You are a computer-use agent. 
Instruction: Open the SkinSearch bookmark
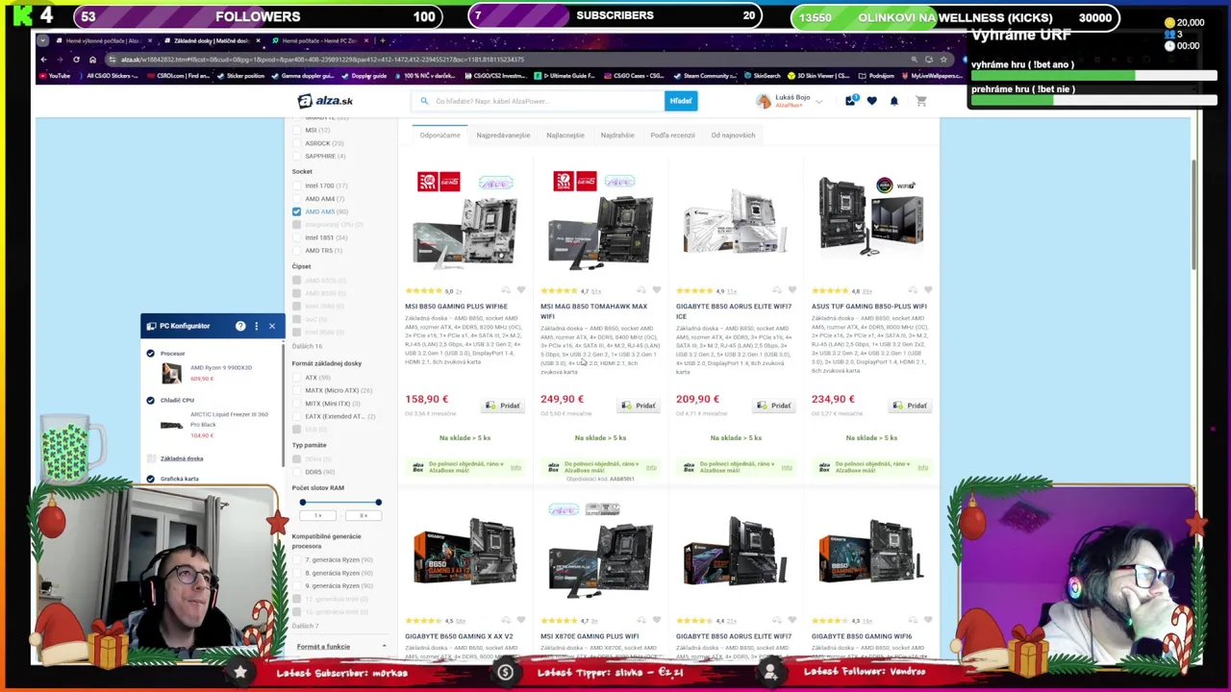tap(762, 76)
